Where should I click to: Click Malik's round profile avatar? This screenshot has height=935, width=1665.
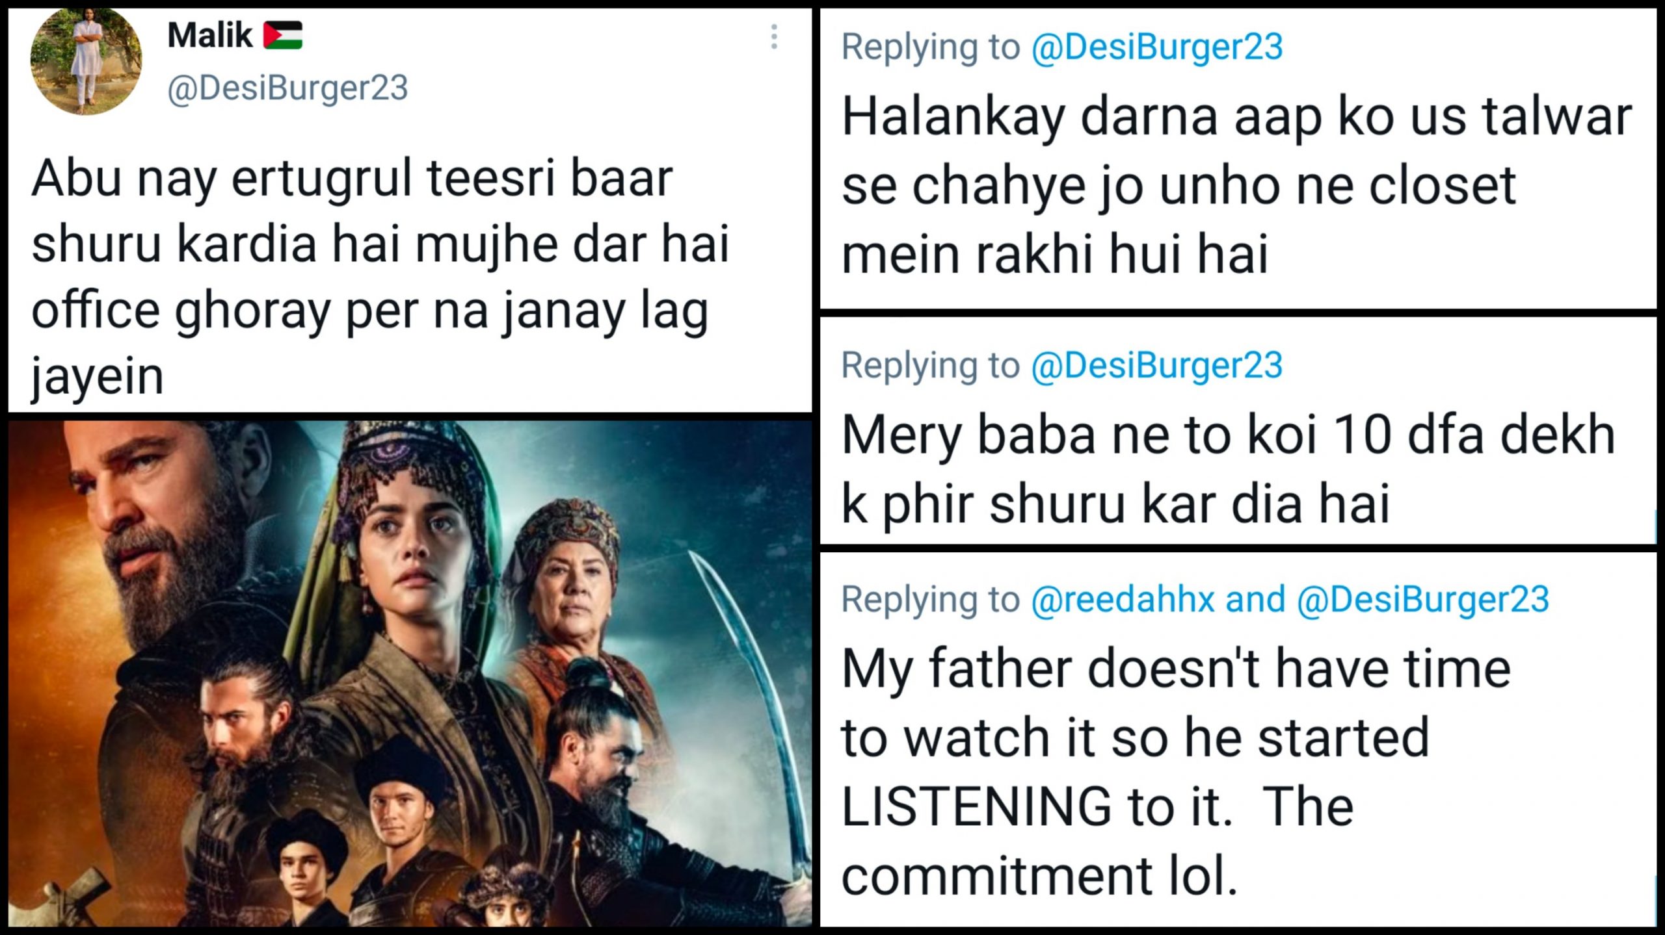[x=86, y=61]
